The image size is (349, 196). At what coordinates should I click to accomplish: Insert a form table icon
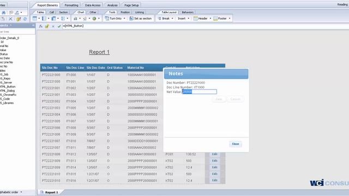[x=63, y=19]
